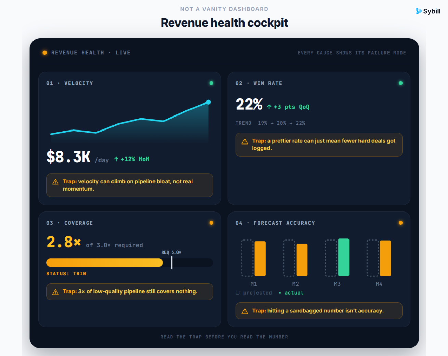The height and width of the screenshot is (356, 448).
Task: Click the M4 orange actual bar
Action: click(x=385, y=258)
